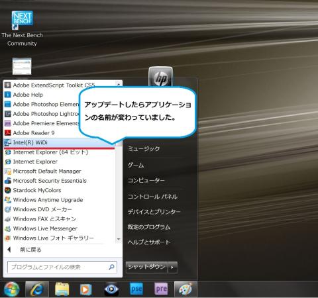Viewport: 318px width, 298px height.
Task: Click the Microsoft Security Essentials icon
Action: (8, 181)
